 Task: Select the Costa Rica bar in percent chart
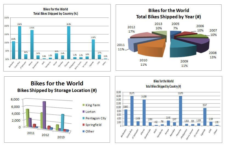[x=19, y=43]
